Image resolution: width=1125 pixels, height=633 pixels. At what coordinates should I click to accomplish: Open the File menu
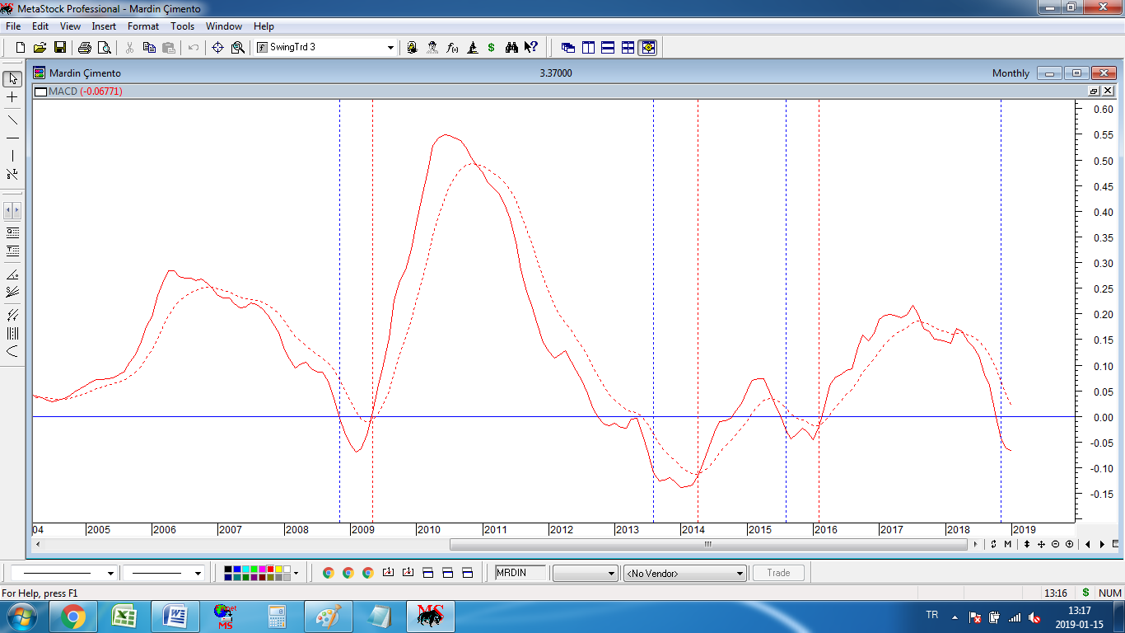[13, 26]
